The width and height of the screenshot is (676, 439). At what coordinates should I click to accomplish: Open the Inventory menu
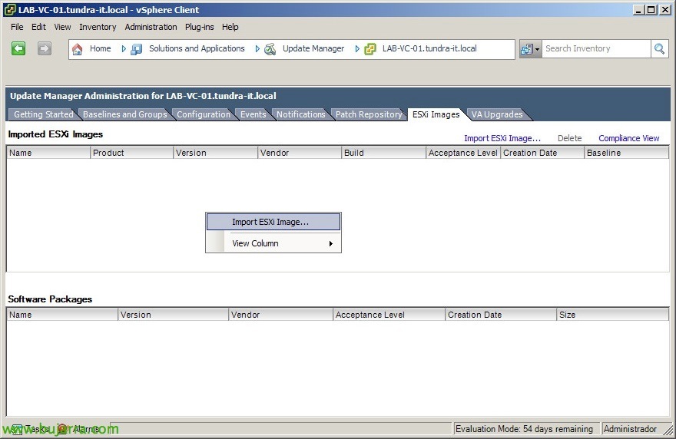point(98,27)
